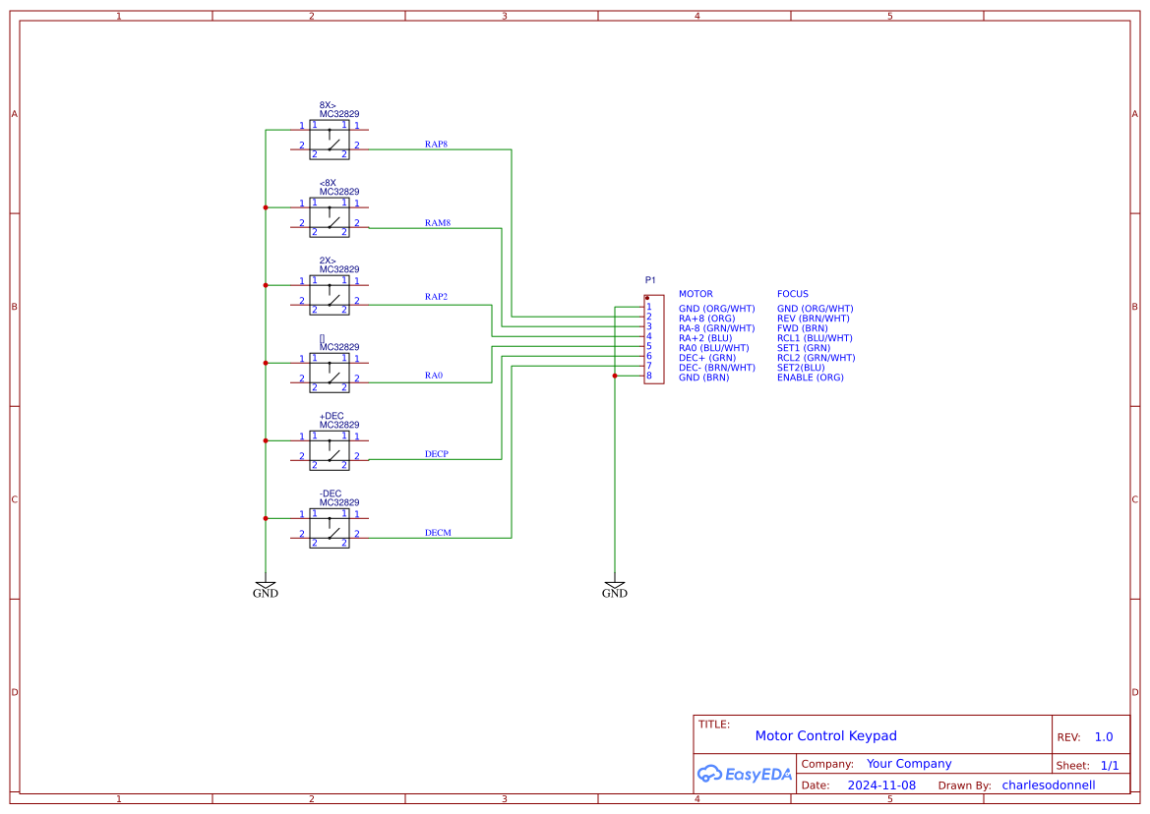Image resolution: width=1150 pixels, height=814 pixels.
Task: Select the 2X> switch symbol
Action: point(330,293)
